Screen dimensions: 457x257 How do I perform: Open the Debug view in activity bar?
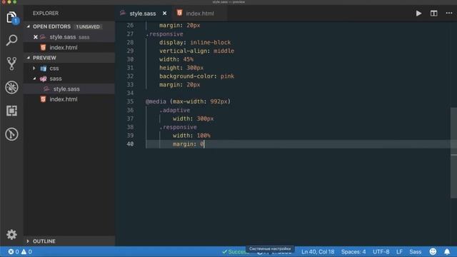coord(11,87)
